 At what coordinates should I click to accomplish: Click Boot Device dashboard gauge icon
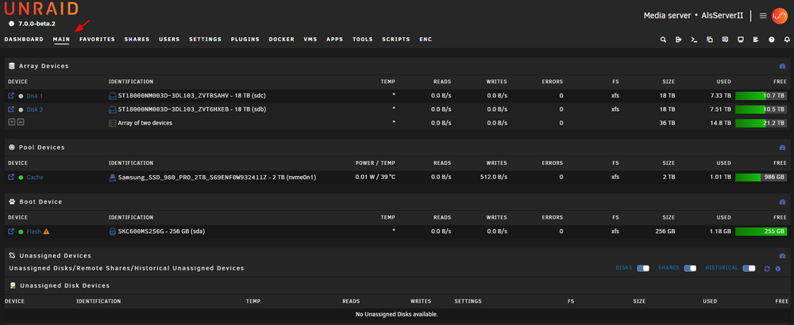click(x=782, y=201)
